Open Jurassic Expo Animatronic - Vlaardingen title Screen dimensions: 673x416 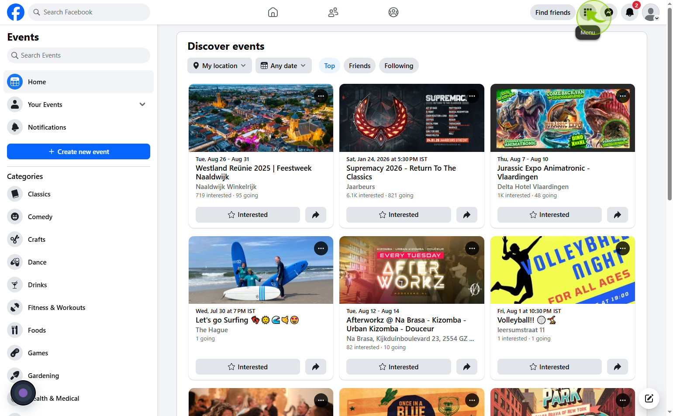coord(543,172)
